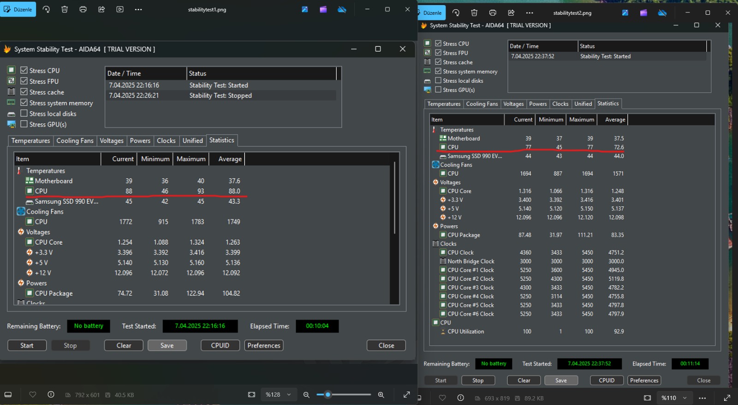Click the statistics list scrollbar in left test
This screenshot has width=738, height=405.
[x=395, y=198]
